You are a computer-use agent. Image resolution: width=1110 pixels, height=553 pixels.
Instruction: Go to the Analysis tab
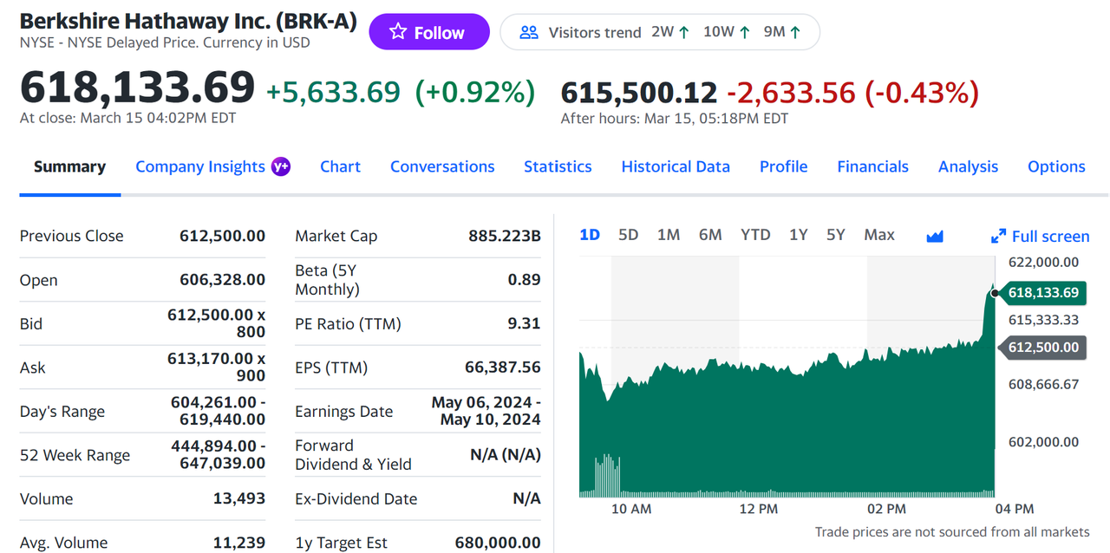click(968, 166)
